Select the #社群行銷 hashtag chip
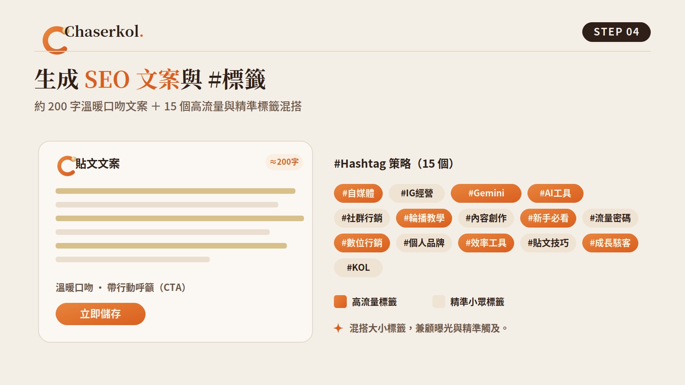685x385 pixels. click(x=362, y=218)
